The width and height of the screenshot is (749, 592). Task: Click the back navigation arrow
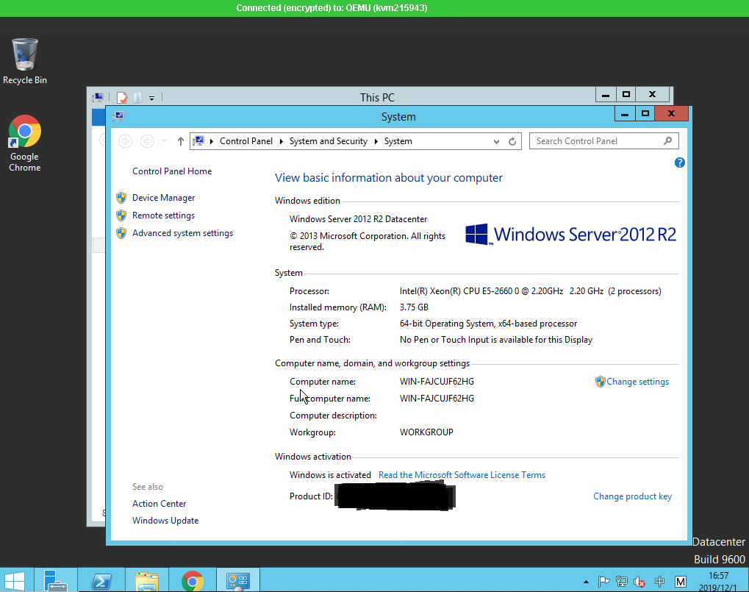pos(125,141)
